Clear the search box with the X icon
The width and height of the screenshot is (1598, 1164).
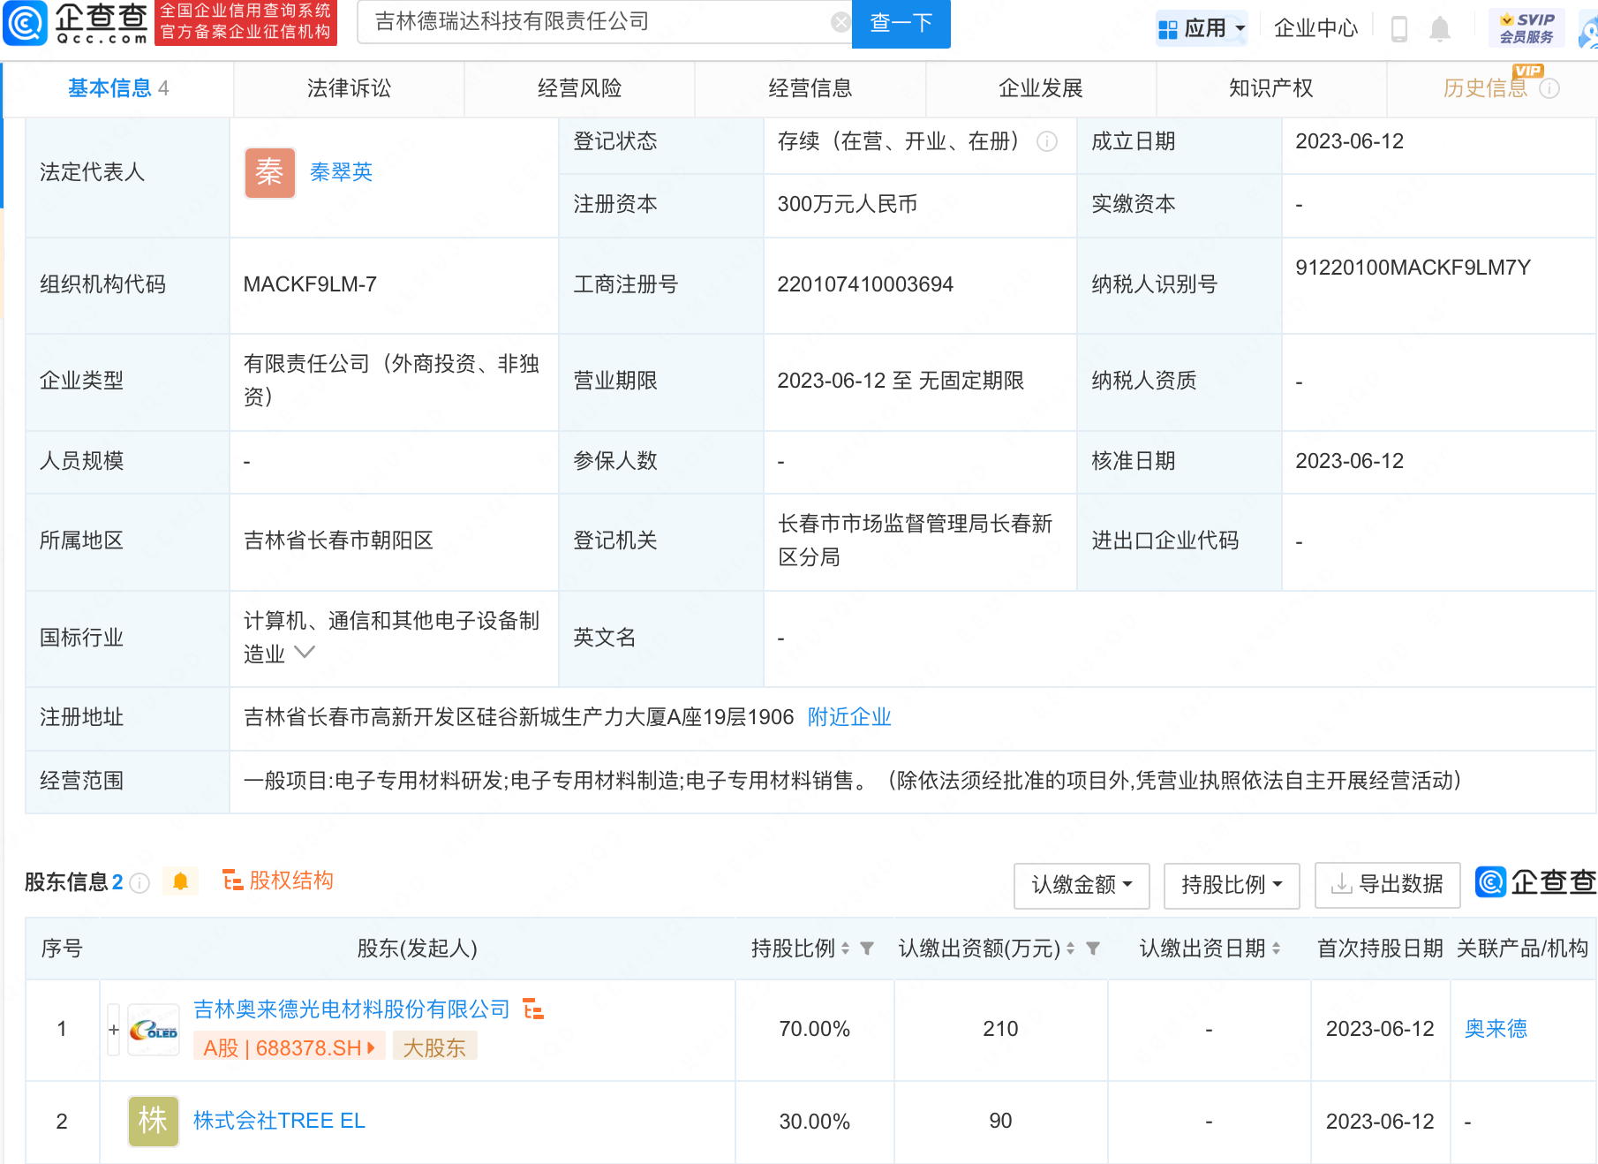(x=840, y=22)
